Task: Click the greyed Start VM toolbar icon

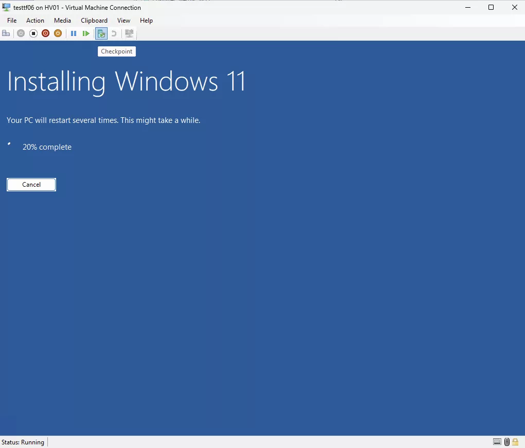Action: point(21,33)
